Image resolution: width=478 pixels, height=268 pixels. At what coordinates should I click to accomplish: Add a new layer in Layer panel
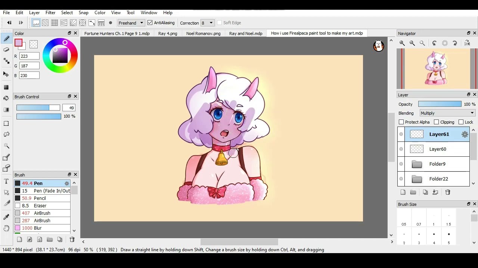tap(403, 192)
